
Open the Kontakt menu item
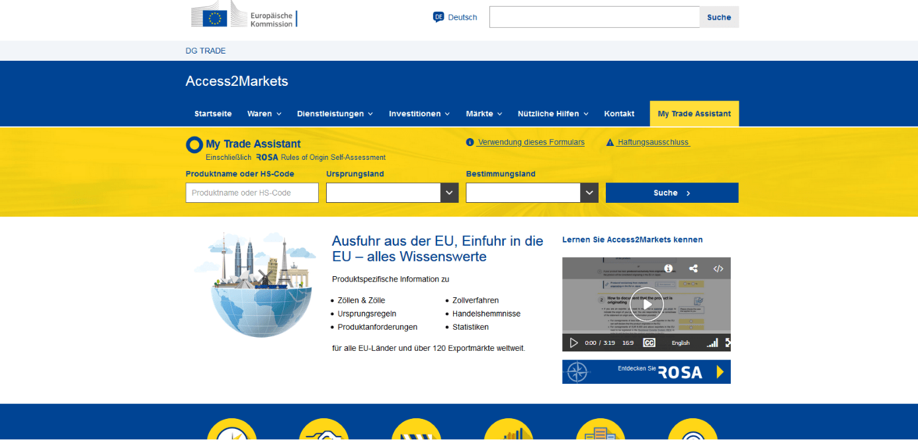coord(619,113)
